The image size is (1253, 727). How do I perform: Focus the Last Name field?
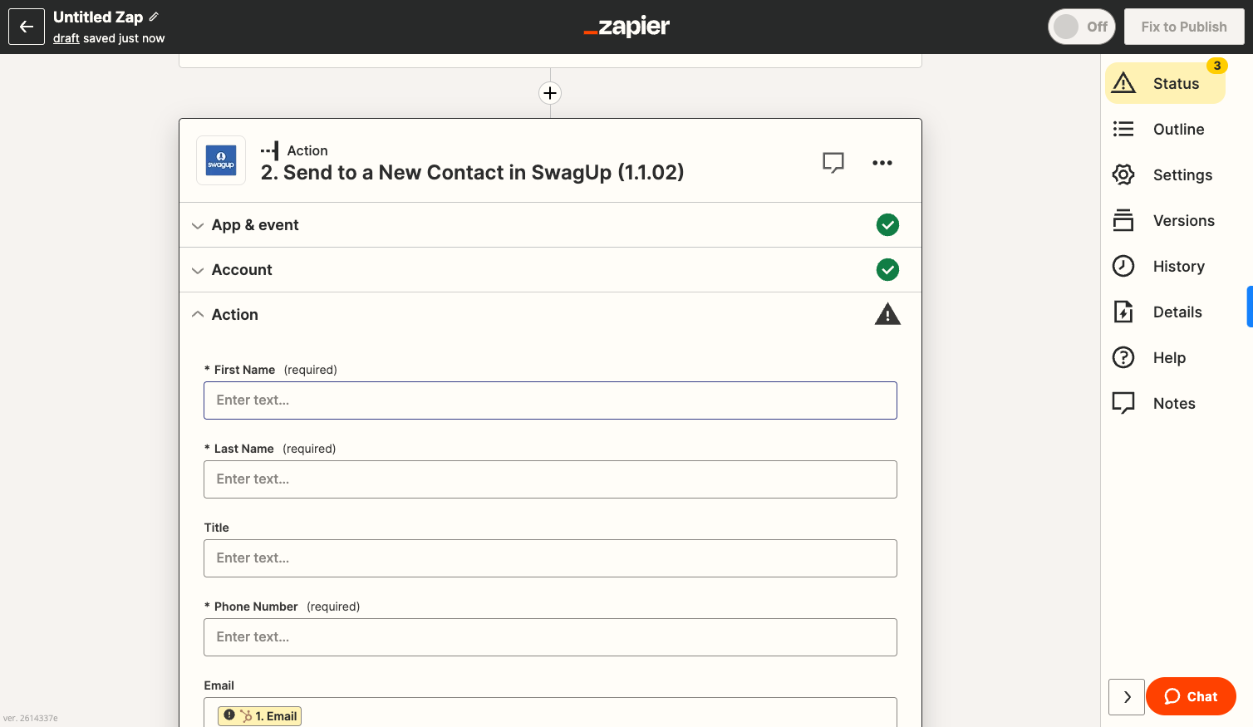pos(550,479)
